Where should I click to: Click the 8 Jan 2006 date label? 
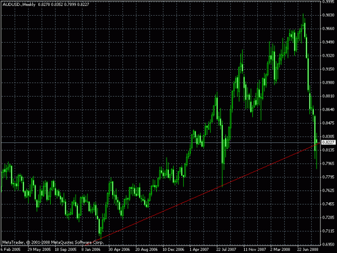pyautogui.click(x=91, y=250)
